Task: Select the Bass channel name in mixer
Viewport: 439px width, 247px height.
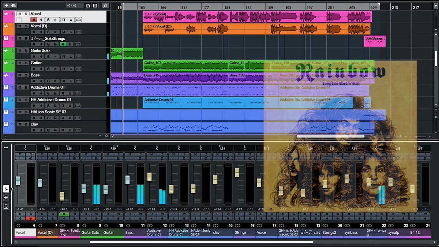Action: [135, 232]
